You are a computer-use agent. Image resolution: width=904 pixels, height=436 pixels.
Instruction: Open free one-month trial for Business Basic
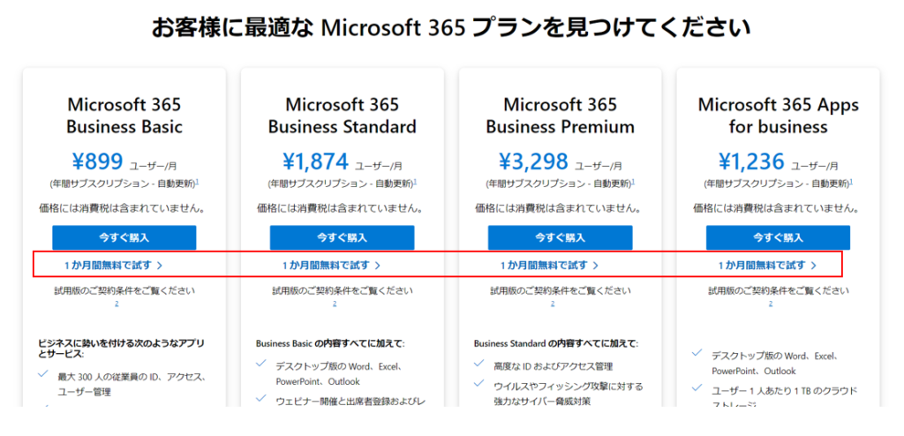(114, 266)
